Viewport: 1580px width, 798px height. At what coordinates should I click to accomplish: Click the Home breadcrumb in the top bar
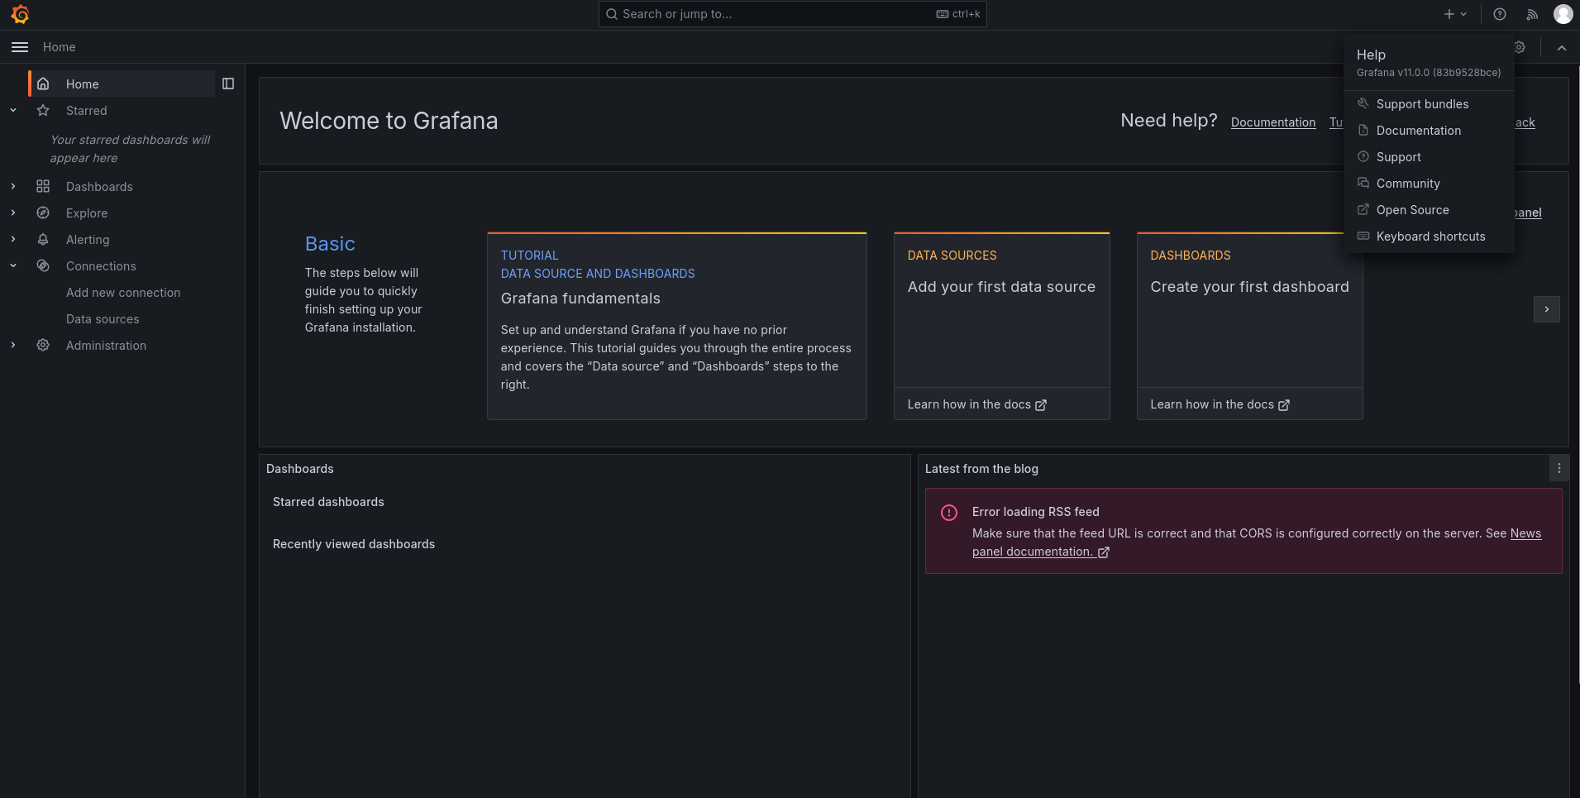[x=60, y=47]
